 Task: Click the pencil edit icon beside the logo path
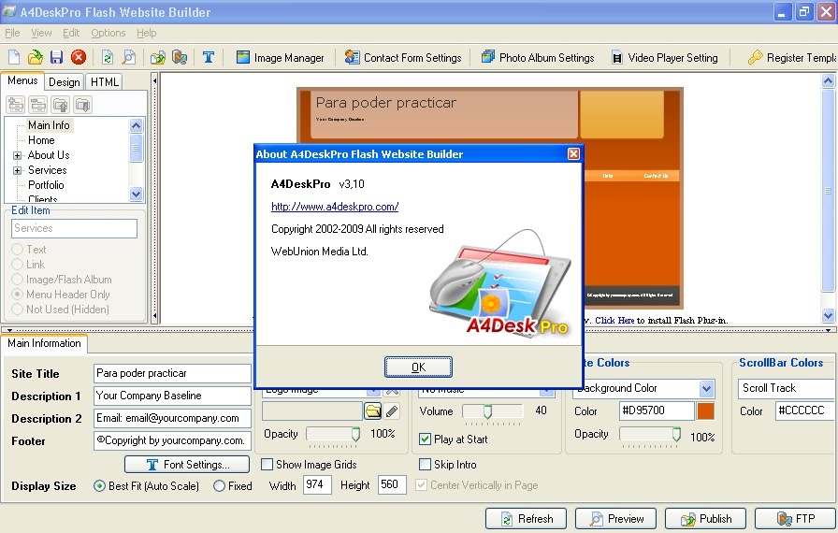click(x=392, y=411)
